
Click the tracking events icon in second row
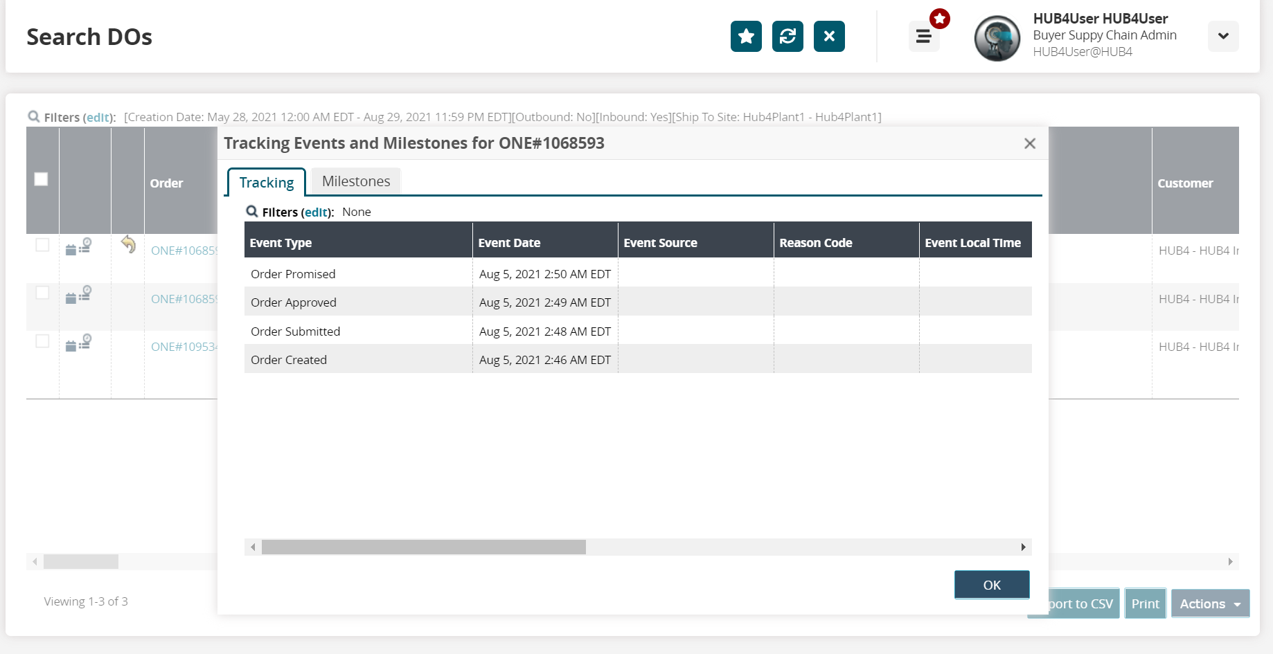click(78, 295)
